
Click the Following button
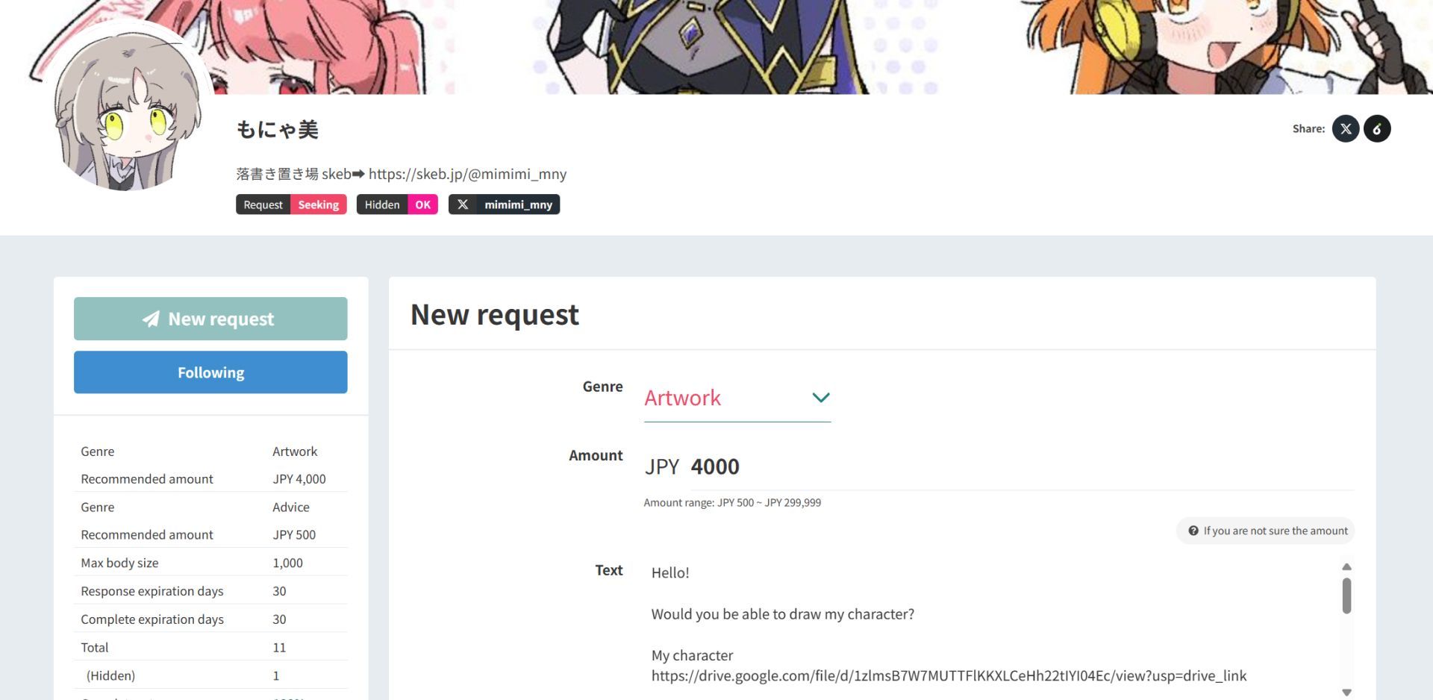[210, 372]
